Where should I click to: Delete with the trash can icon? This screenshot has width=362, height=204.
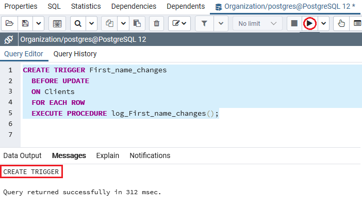coord(157,23)
